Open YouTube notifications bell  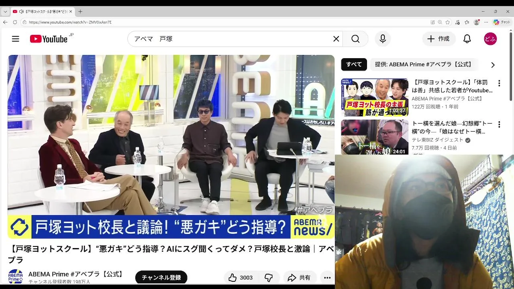click(467, 39)
